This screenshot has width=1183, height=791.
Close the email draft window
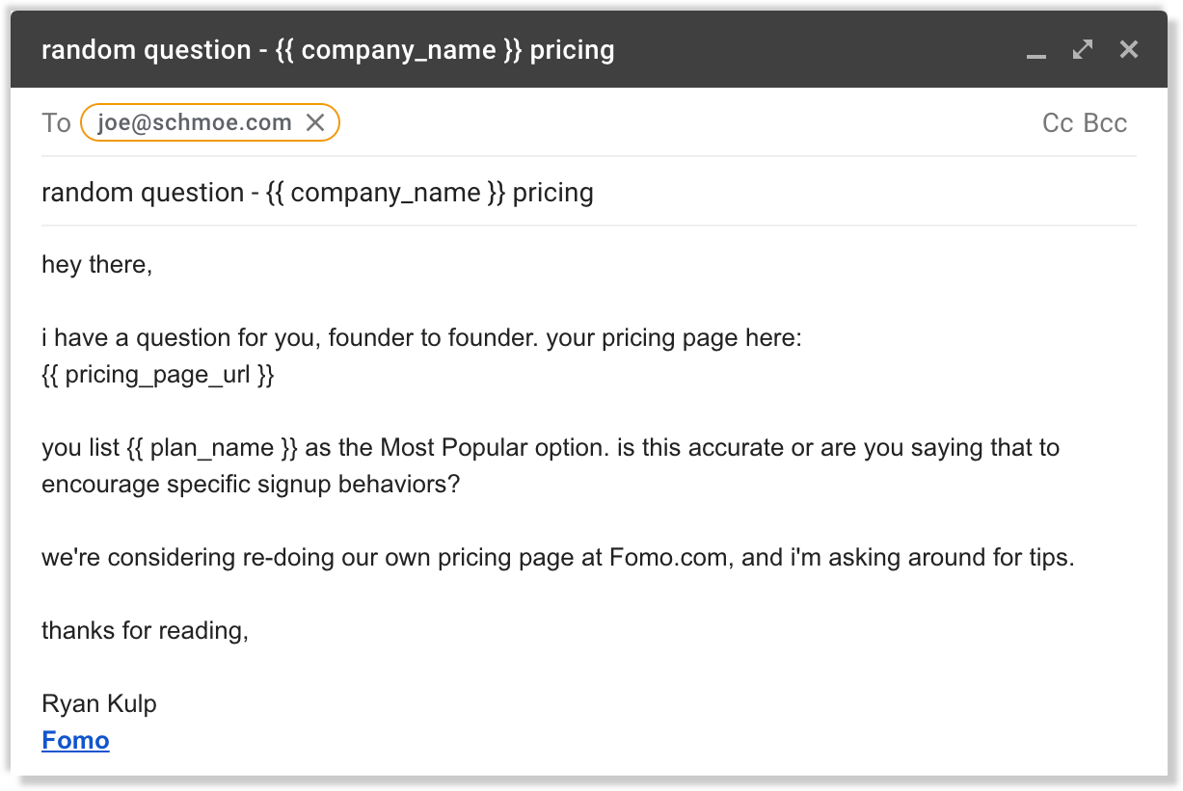pos(1129,49)
